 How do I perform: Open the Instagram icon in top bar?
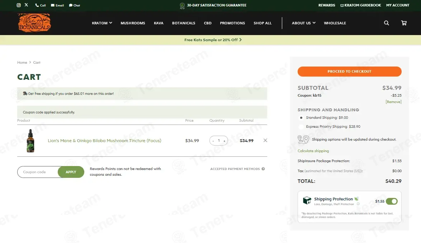[x=19, y=5]
